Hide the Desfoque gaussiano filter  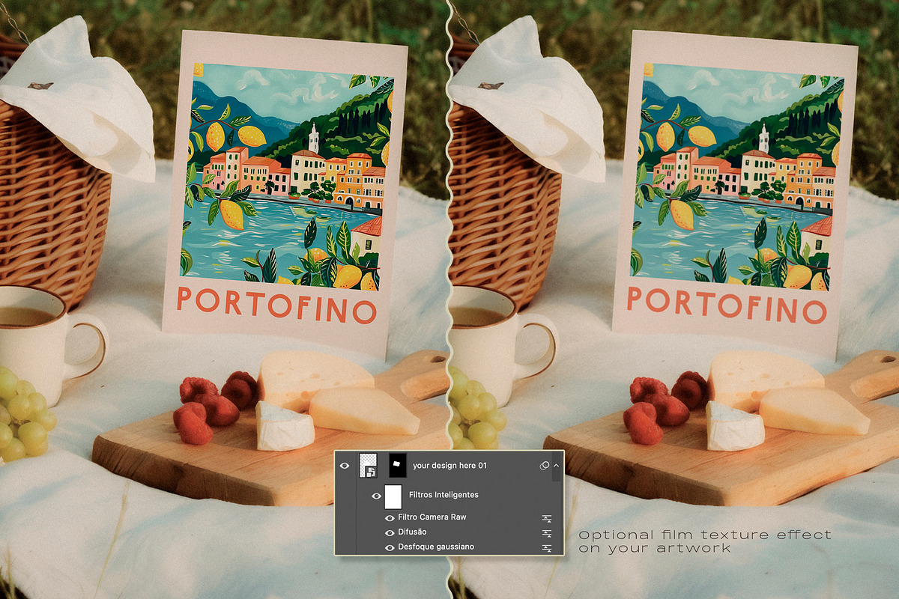point(390,547)
